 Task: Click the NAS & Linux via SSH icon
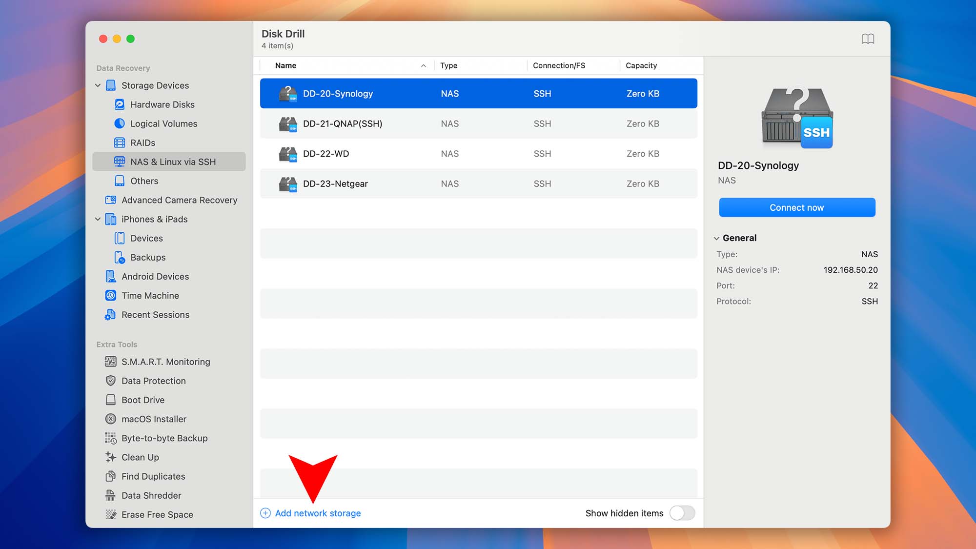click(x=120, y=162)
